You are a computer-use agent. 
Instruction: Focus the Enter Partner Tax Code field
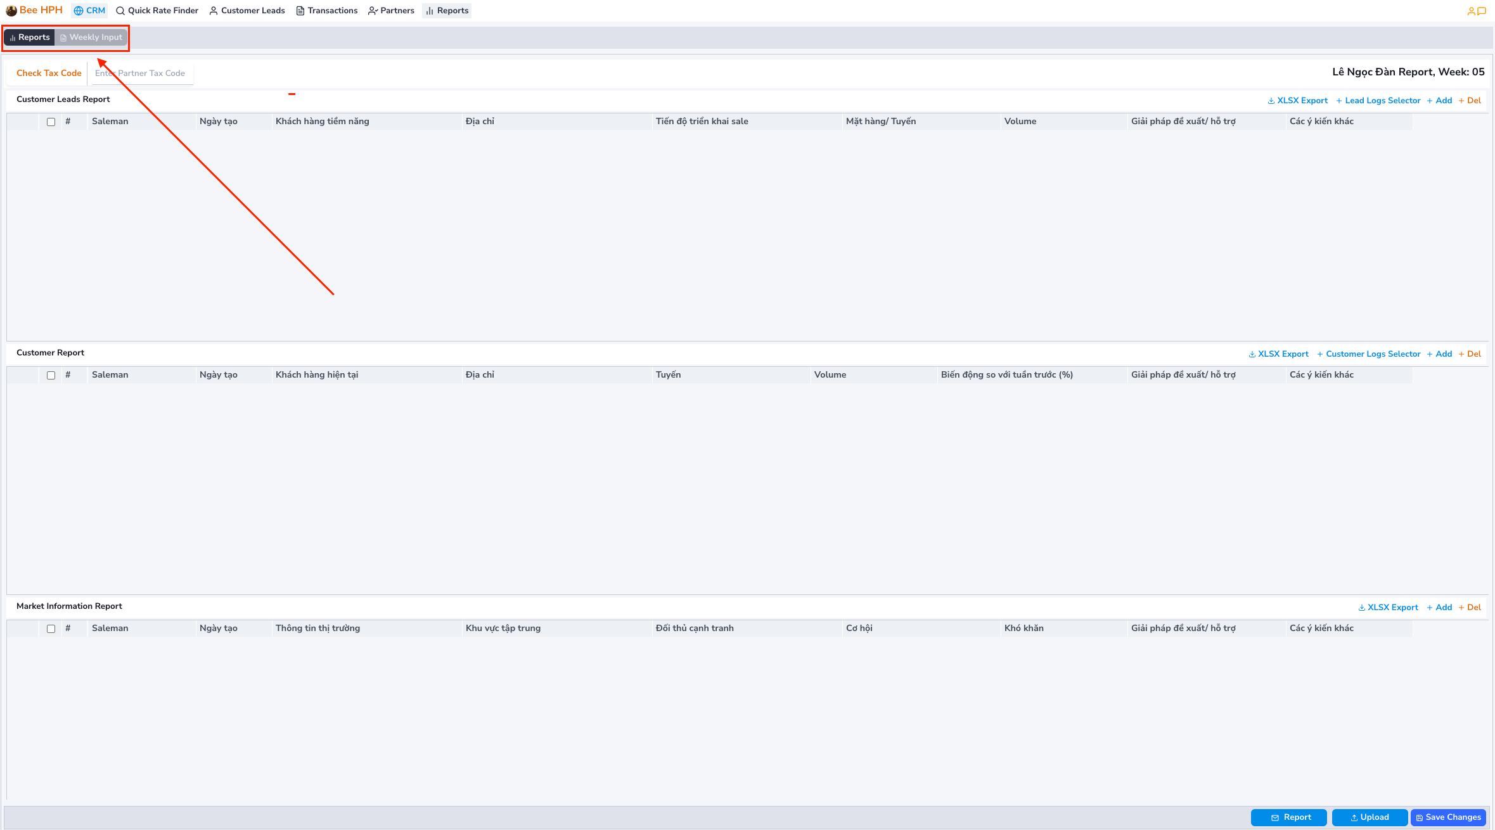[143, 73]
